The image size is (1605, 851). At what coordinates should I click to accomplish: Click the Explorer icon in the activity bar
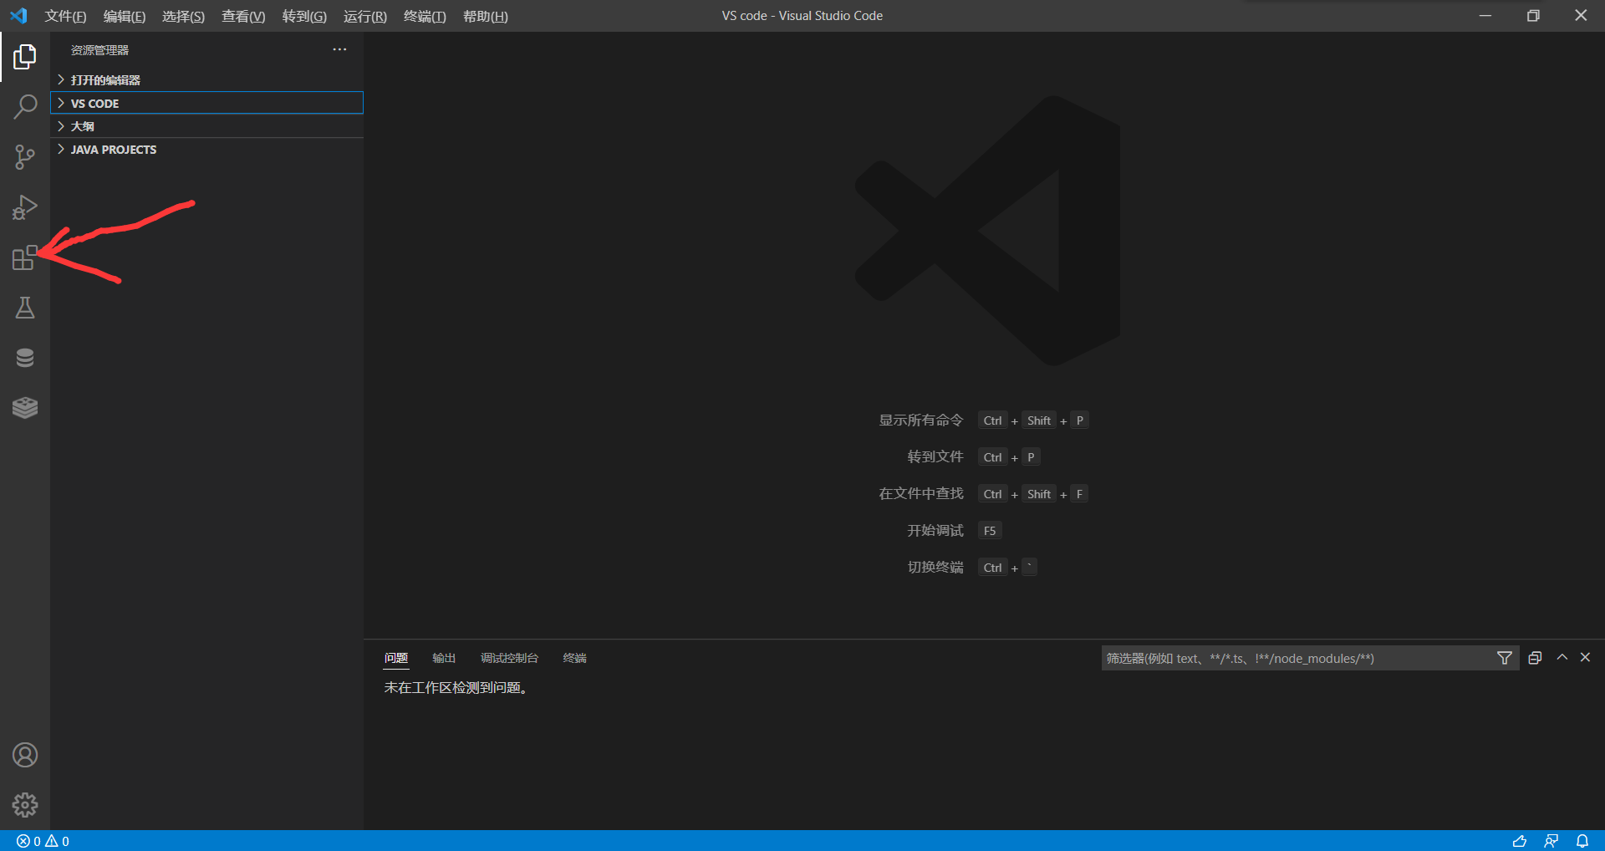(25, 57)
